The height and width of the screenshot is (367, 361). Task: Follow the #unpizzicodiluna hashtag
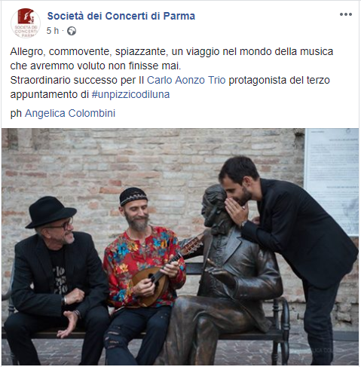coord(130,94)
